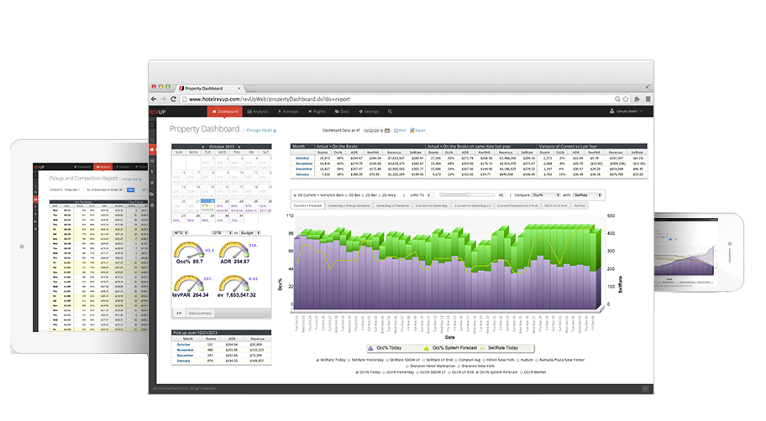The image size is (766, 421).
Task: Click the Limit To start value field
Action: point(432,195)
